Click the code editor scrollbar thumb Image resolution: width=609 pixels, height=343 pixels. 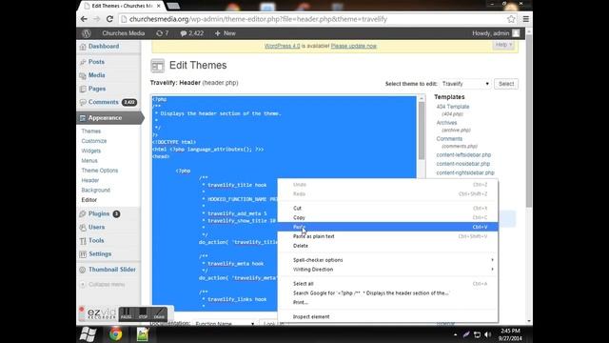click(x=422, y=131)
